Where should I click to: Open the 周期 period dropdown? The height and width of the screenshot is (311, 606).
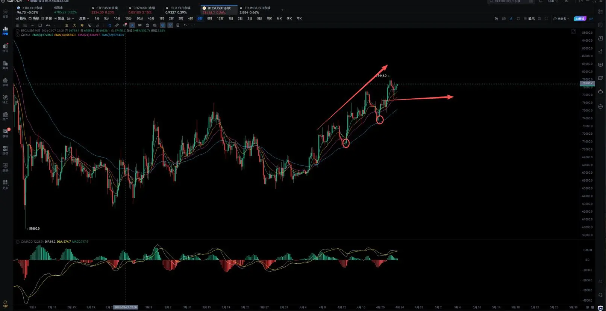point(84,18)
